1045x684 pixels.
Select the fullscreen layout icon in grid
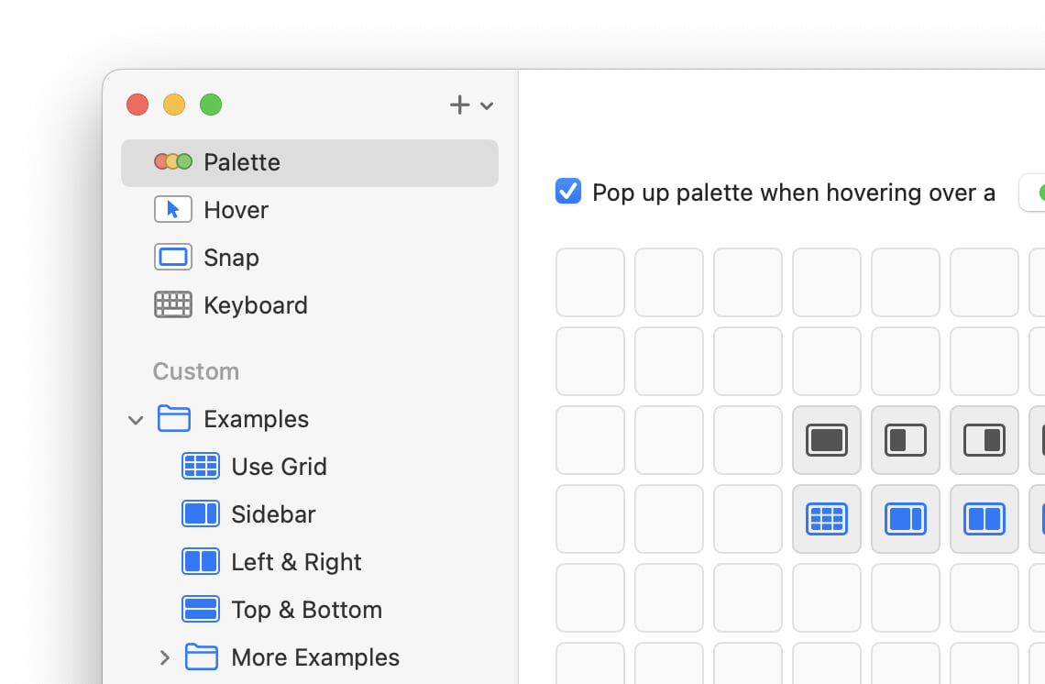click(826, 440)
